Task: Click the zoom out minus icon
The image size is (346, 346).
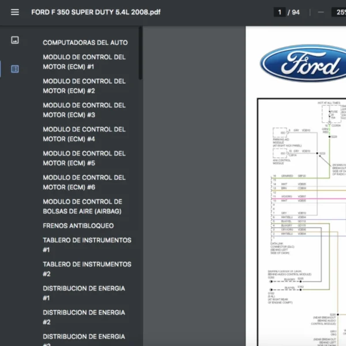Action: point(321,12)
